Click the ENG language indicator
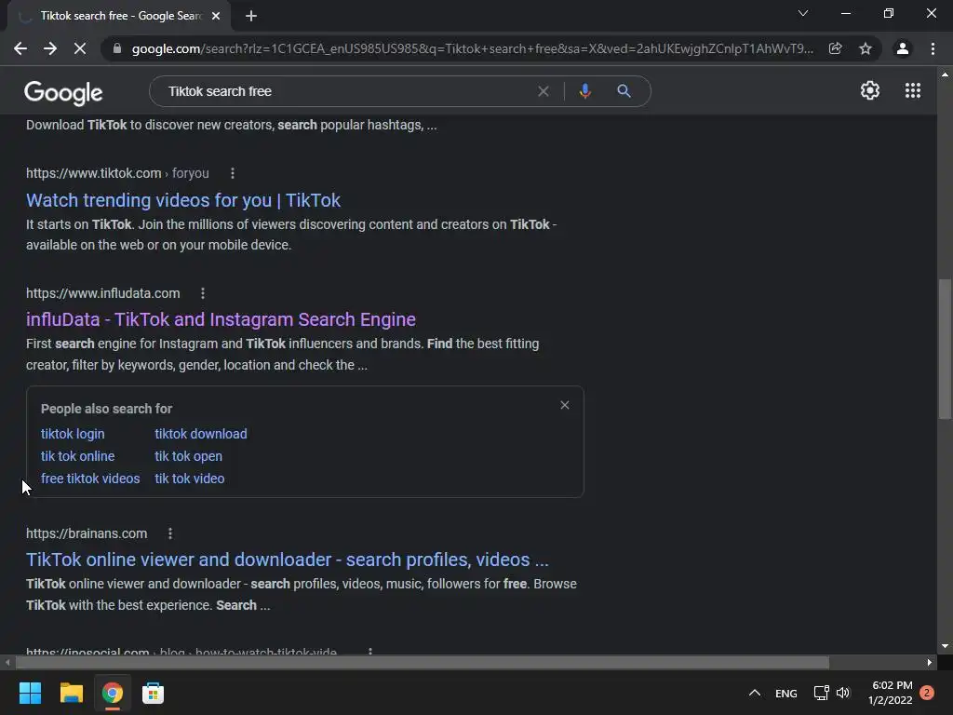Image resolution: width=953 pixels, height=715 pixels. [785, 693]
